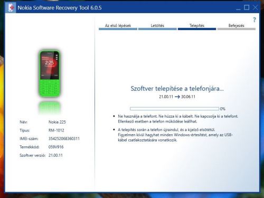Select the 'Letöltés' step tab
The width and height of the screenshot is (264, 198).
(157, 26)
